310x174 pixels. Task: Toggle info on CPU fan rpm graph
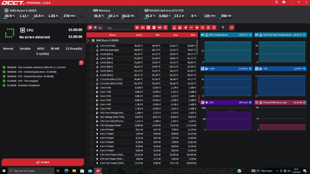(x=250, y=102)
